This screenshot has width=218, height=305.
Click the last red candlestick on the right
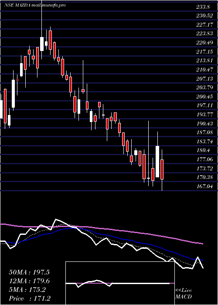pyautogui.click(x=162, y=169)
